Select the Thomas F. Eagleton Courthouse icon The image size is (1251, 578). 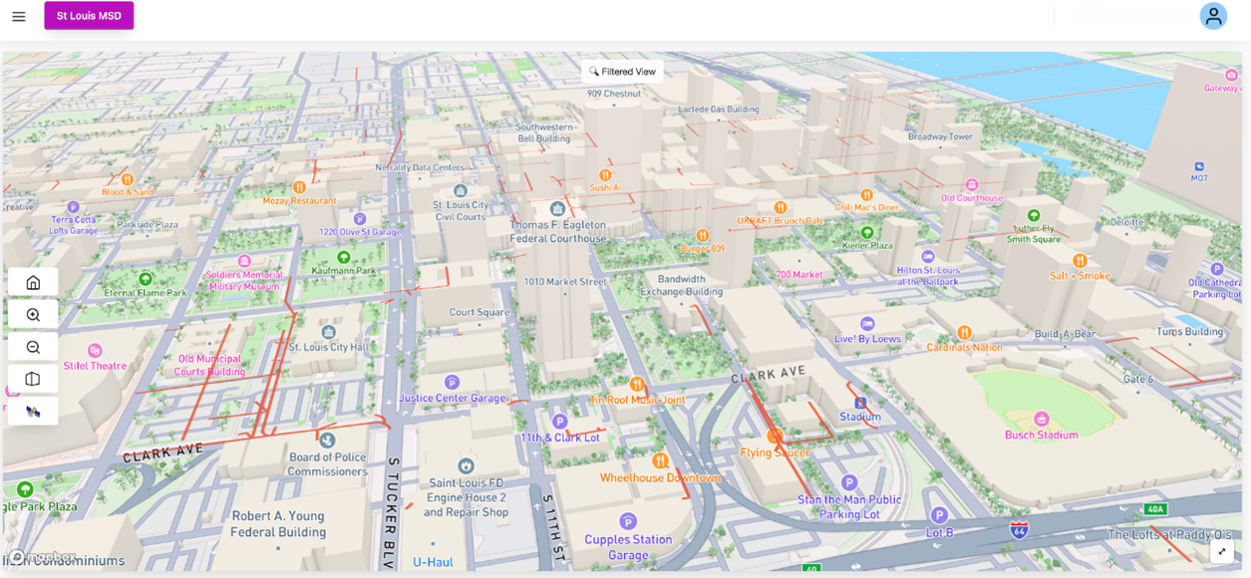click(x=558, y=209)
